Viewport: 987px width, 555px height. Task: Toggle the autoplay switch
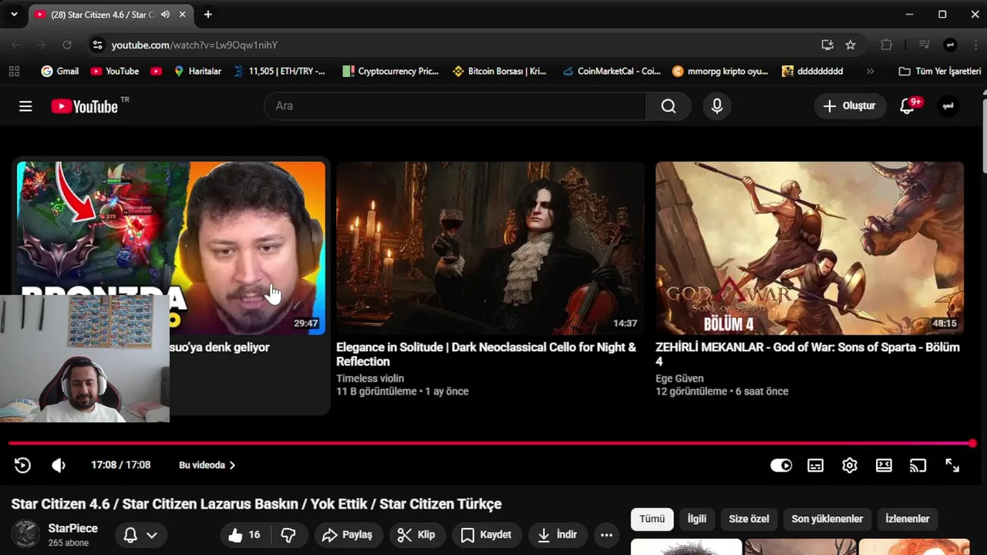781,465
